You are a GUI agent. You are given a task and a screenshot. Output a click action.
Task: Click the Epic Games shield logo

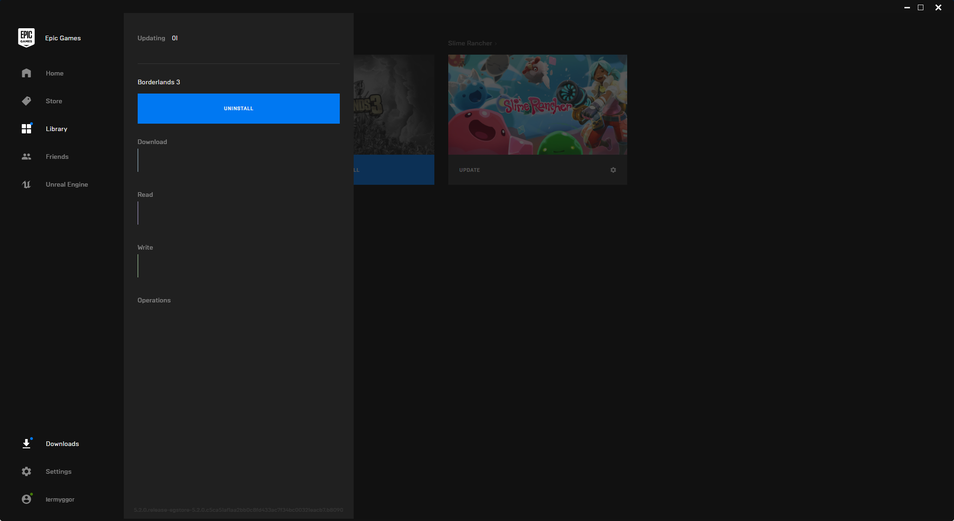26,38
